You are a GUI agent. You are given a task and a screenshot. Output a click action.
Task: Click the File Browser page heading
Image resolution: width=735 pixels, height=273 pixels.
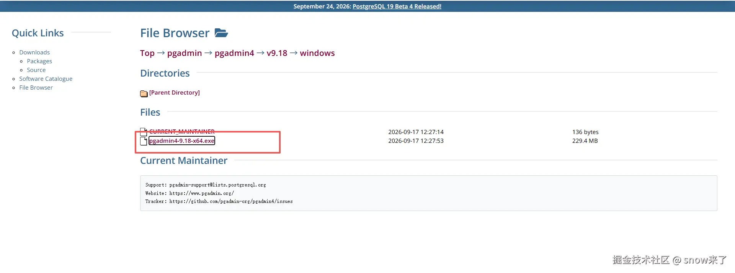pos(175,33)
